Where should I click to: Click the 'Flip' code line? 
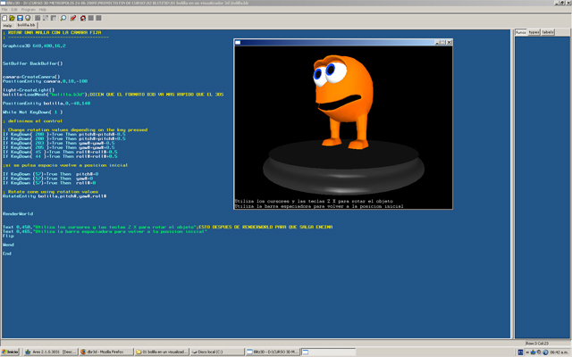(8, 236)
